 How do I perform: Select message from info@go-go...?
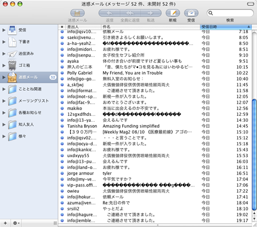coord(155,79)
